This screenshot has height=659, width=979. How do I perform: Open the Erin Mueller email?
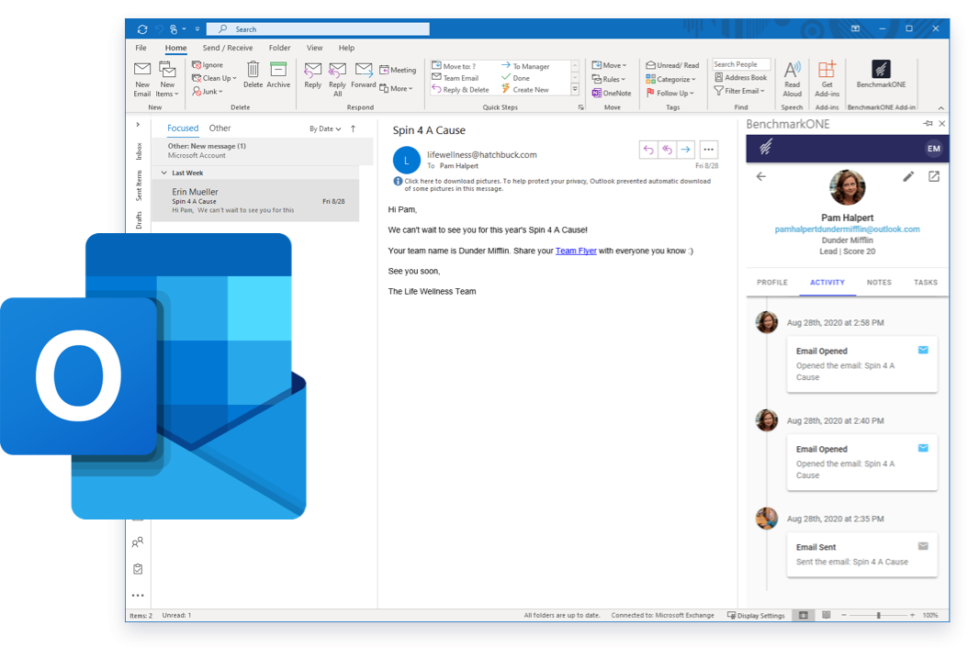pyautogui.click(x=256, y=200)
